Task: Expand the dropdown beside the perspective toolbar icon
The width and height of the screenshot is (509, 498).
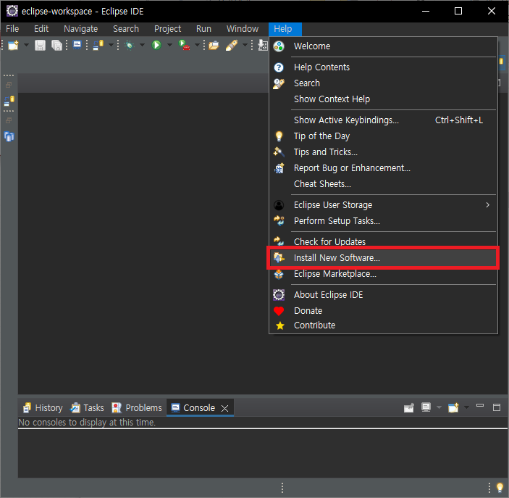Action: point(111,45)
